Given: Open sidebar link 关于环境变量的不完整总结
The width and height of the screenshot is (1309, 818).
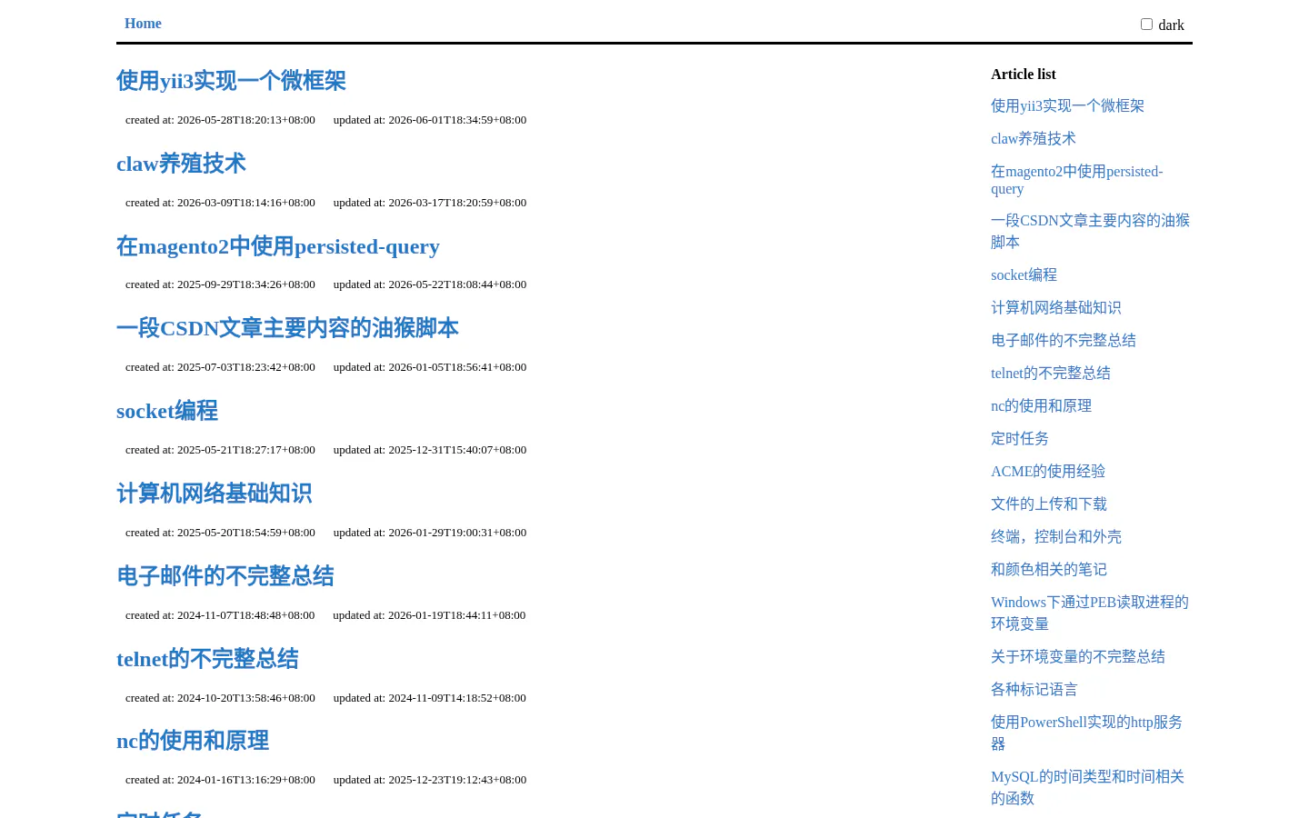Looking at the screenshot, I should (x=1078, y=657).
